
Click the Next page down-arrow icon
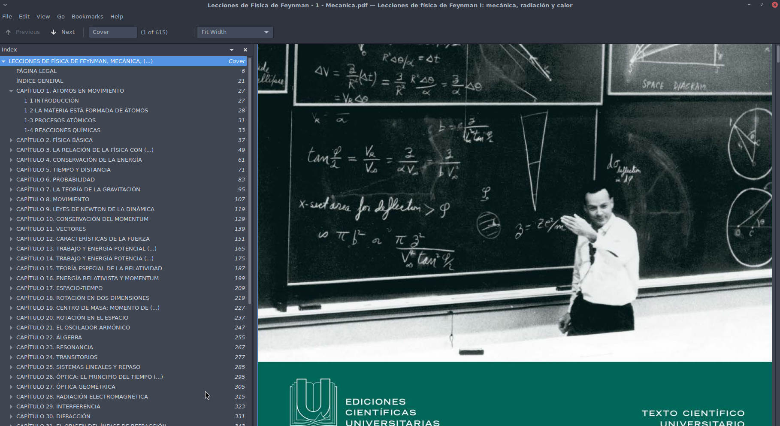[x=54, y=32]
